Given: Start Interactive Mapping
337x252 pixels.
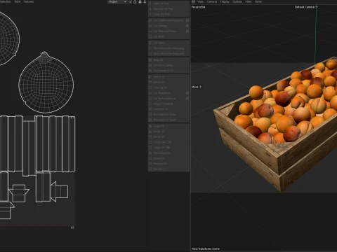Looking at the screenshot, I should pos(168,48).
